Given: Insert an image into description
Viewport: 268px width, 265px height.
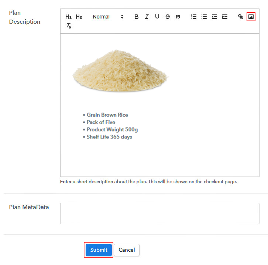Looking at the screenshot, I should (251, 17).
